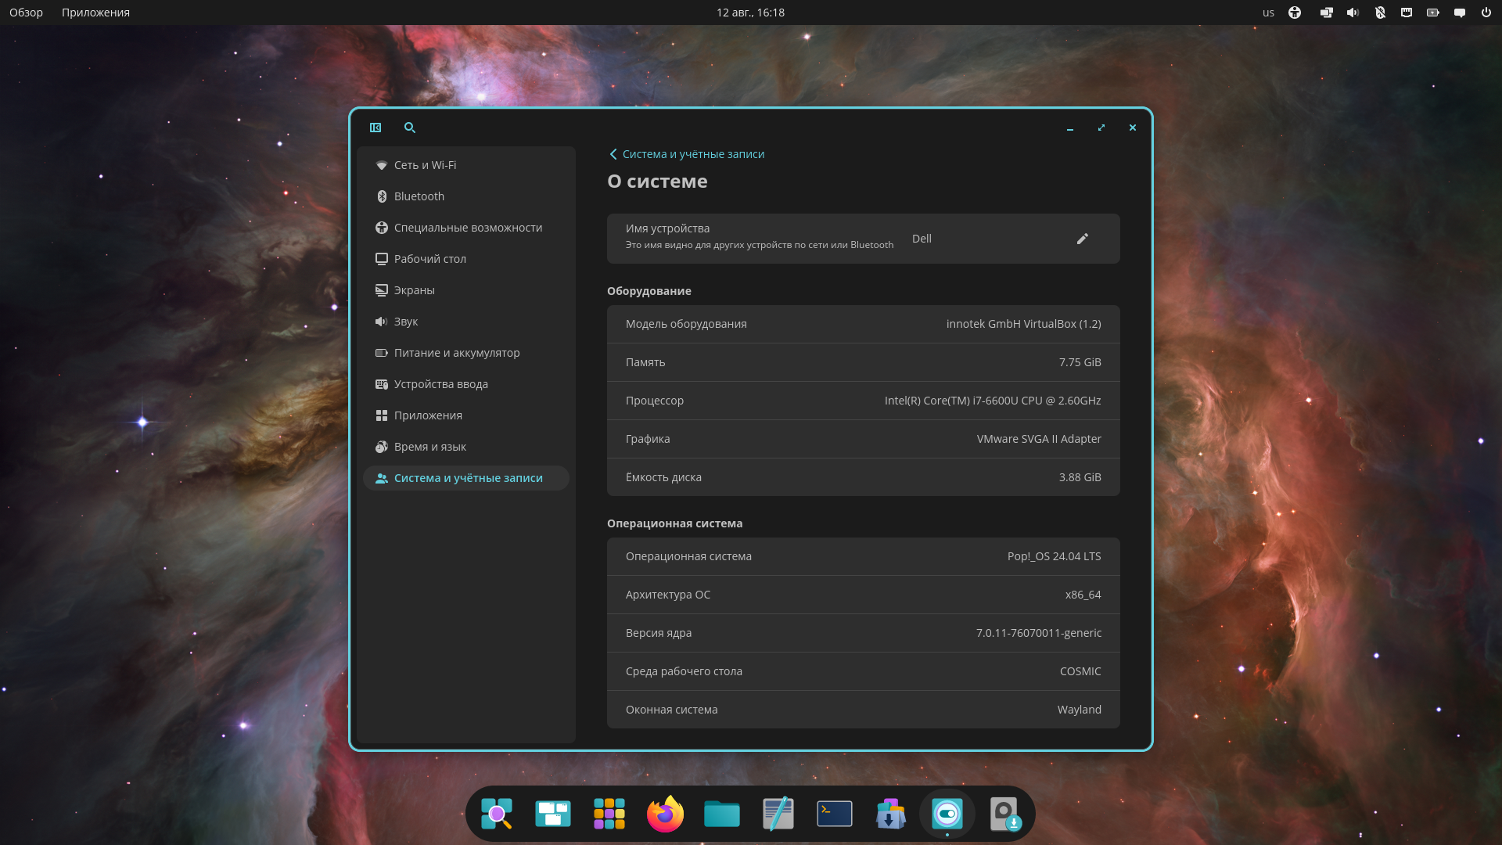Click the 'innotek GmbH VirtualBox (1.2)' hardware model

pyautogui.click(x=1023, y=324)
